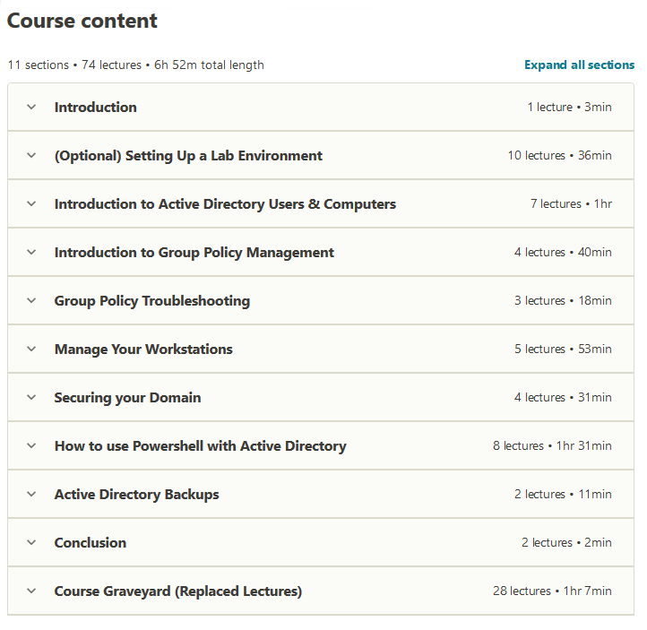This screenshot has height=630, width=647.
Task: Expand the Course Graveyard chevron arrow
Action: pos(31,591)
